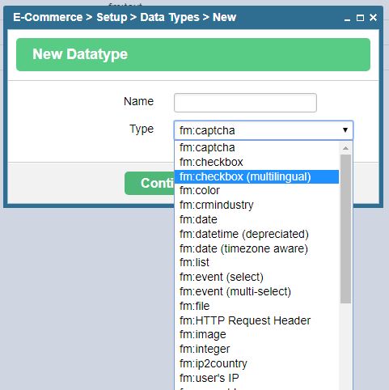Select fm:captcha option in list
The image size is (389, 390).
point(256,147)
